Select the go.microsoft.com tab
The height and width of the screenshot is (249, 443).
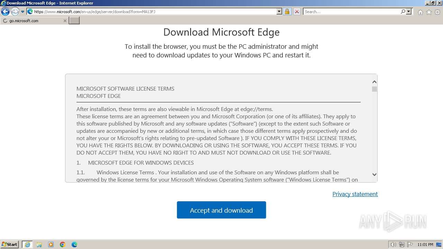[34, 21]
